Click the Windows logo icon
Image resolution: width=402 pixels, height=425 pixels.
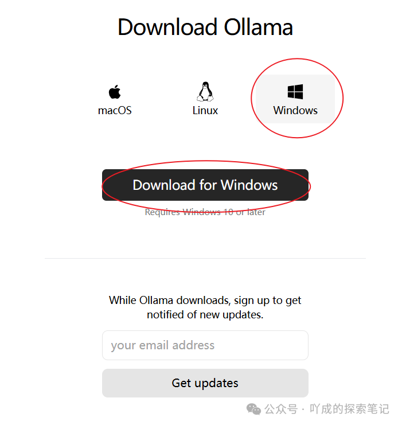tap(295, 92)
